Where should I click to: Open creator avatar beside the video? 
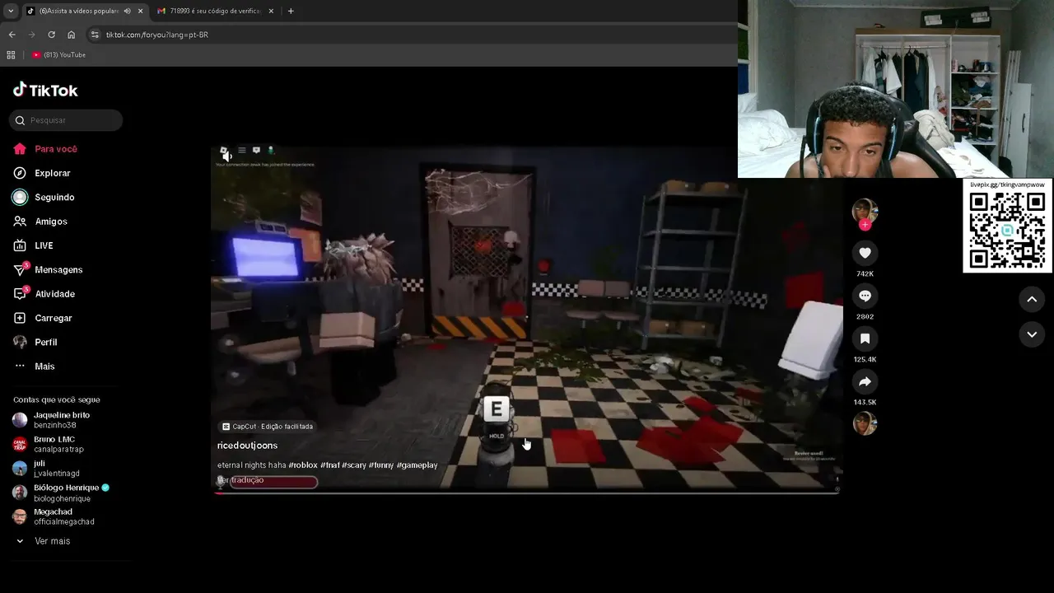coord(865,211)
